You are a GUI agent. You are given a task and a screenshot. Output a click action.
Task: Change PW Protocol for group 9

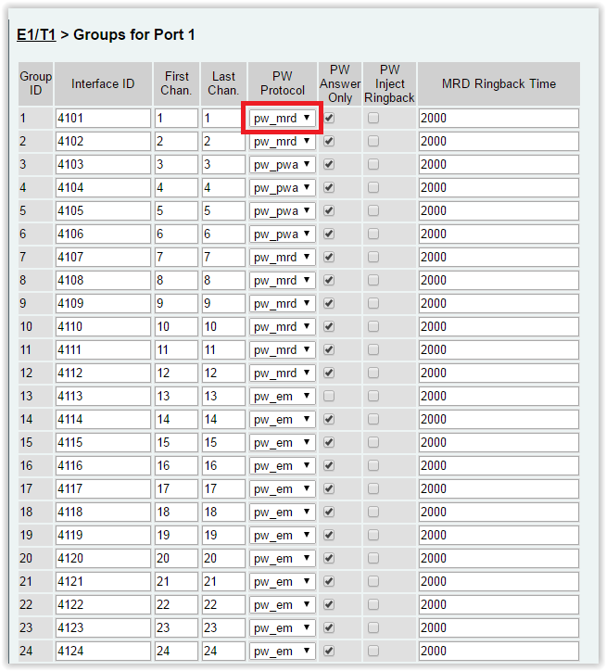click(282, 303)
